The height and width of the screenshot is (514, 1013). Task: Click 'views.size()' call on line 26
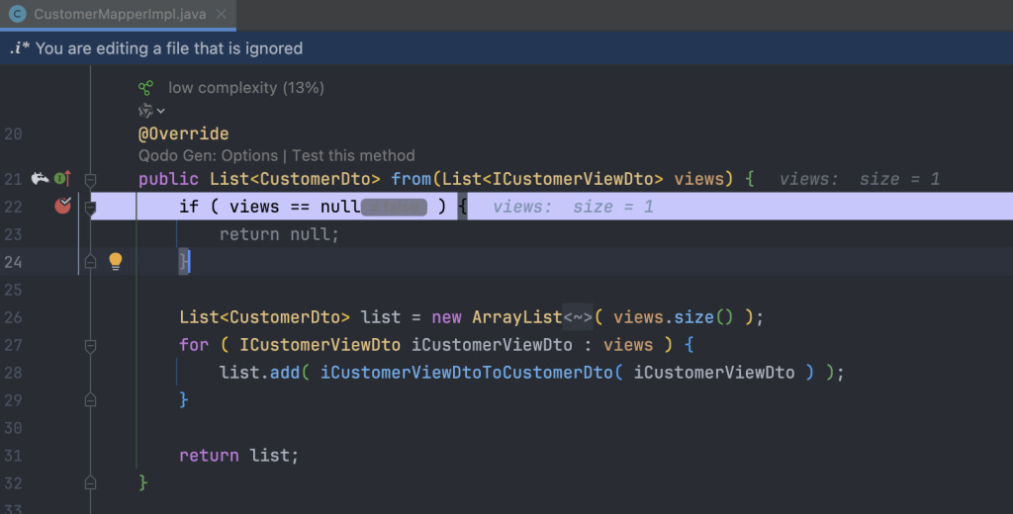673,317
